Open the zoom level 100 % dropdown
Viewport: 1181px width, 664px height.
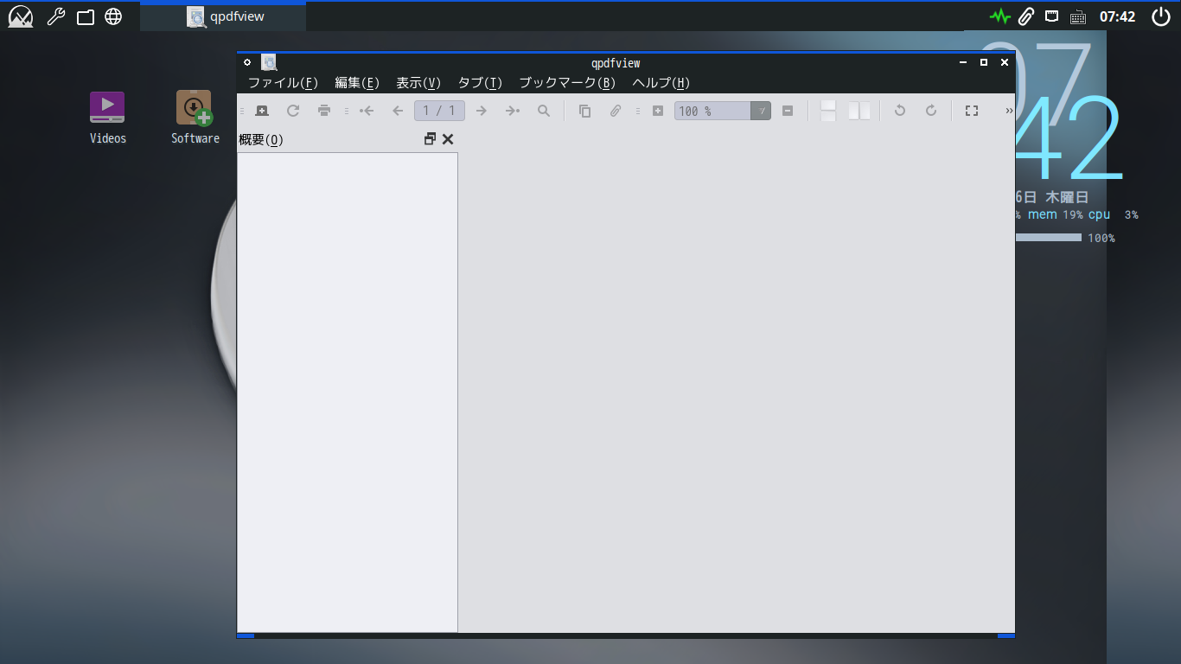pyautogui.click(x=760, y=111)
